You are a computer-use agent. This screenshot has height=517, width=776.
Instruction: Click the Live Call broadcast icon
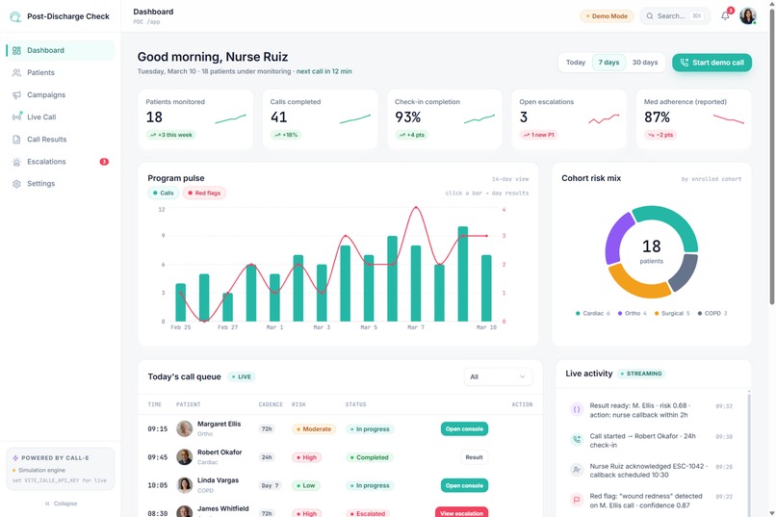[x=16, y=116]
